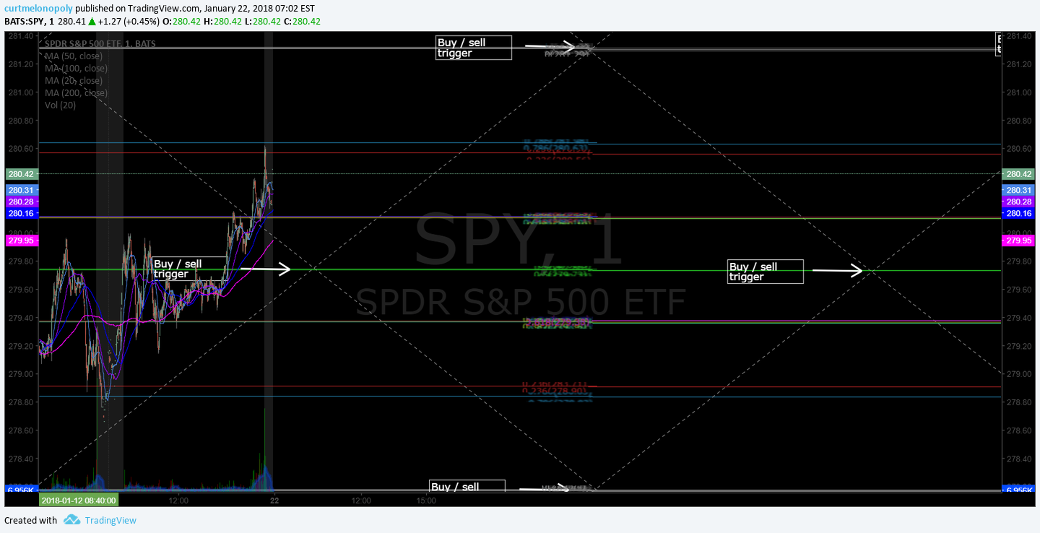Image resolution: width=1040 pixels, height=533 pixels.
Task: Click the 0.786(280.63) Fibonacci level label
Action: (x=558, y=148)
